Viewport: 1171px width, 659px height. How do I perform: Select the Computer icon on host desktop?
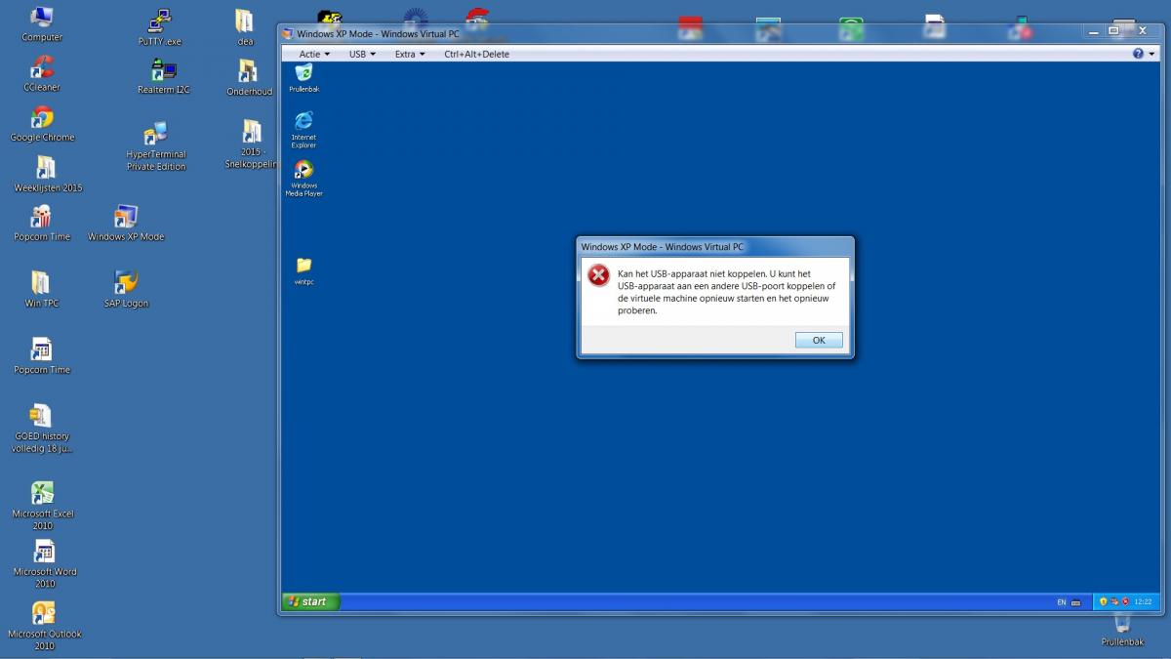click(42, 24)
